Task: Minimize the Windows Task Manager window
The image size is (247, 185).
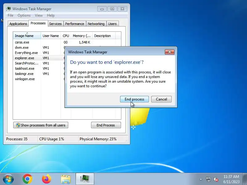Action: [x=102, y=9]
